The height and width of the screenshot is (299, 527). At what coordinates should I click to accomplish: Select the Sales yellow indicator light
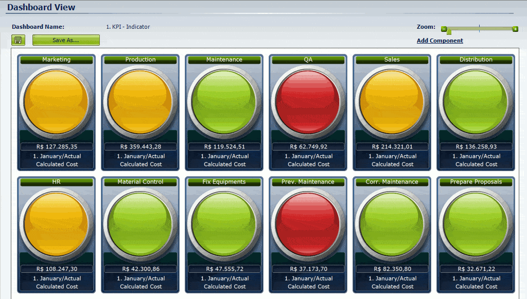[392, 102]
